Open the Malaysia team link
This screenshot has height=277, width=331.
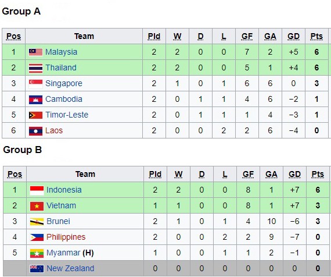click(x=61, y=52)
